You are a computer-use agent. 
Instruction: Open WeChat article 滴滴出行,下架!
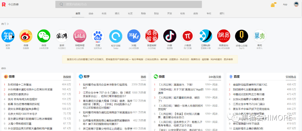[176, 85]
